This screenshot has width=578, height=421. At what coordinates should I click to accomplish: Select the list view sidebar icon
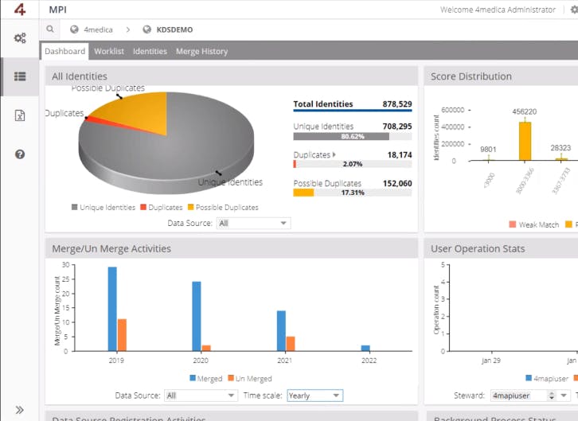pyautogui.click(x=20, y=76)
